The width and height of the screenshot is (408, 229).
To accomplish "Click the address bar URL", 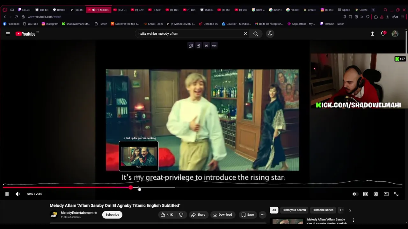I will (x=45, y=17).
